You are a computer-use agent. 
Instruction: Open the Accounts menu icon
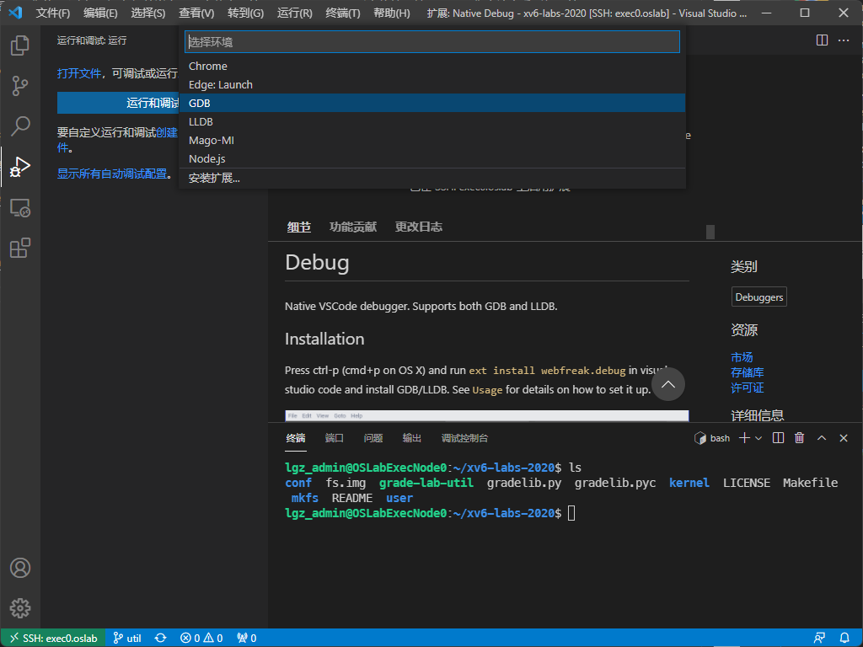20,568
